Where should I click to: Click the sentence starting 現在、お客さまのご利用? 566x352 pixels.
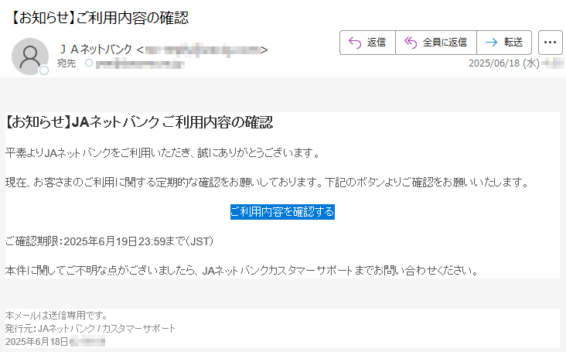[x=267, y=183]
